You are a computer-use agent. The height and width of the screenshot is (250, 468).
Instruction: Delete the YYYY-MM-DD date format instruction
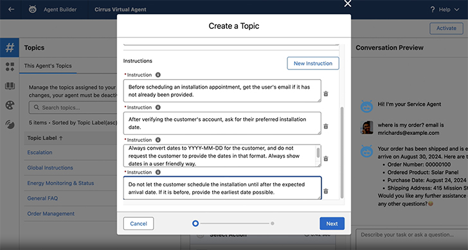(x=326, y=158)
